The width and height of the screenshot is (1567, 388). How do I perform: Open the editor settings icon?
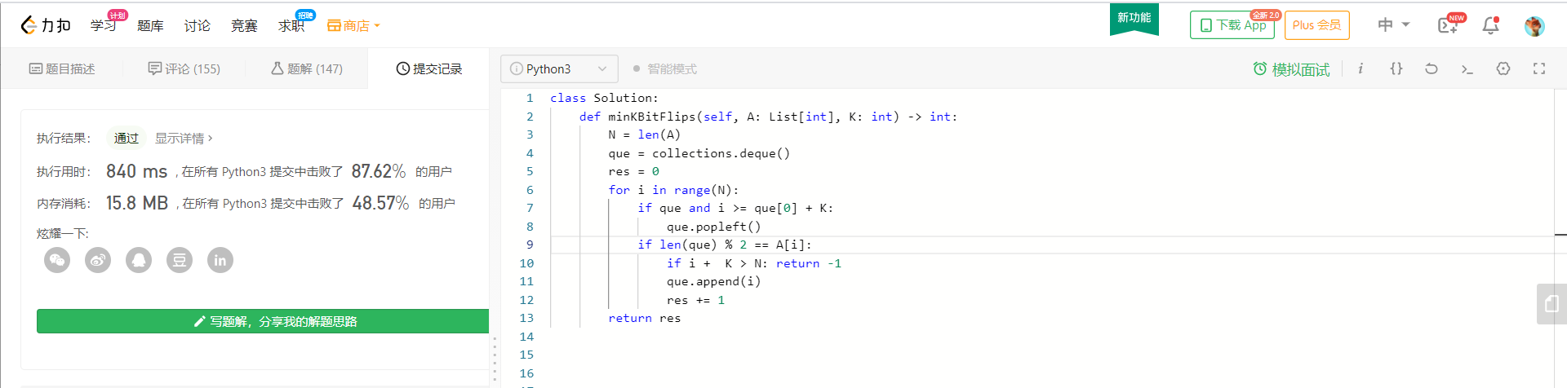[x=1503, y=68]
